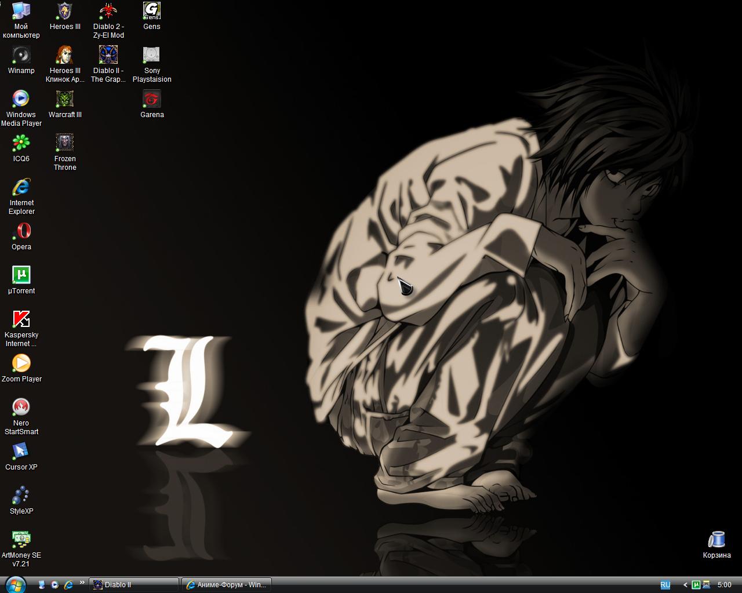Click the taskbar clock showing 5:00
This screenshot has height=593, width=742.
pyautogui.click(x=724, y=585)
